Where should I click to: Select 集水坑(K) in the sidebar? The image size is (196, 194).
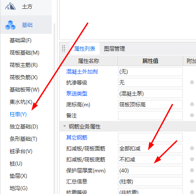click(x=21, y=102)
